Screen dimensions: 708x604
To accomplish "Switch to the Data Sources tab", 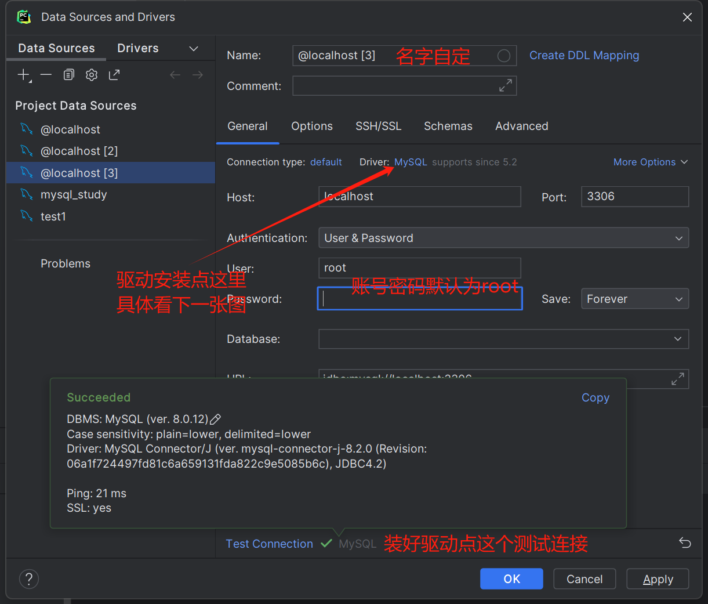I will pyautogui.click(x=56, y=48).
